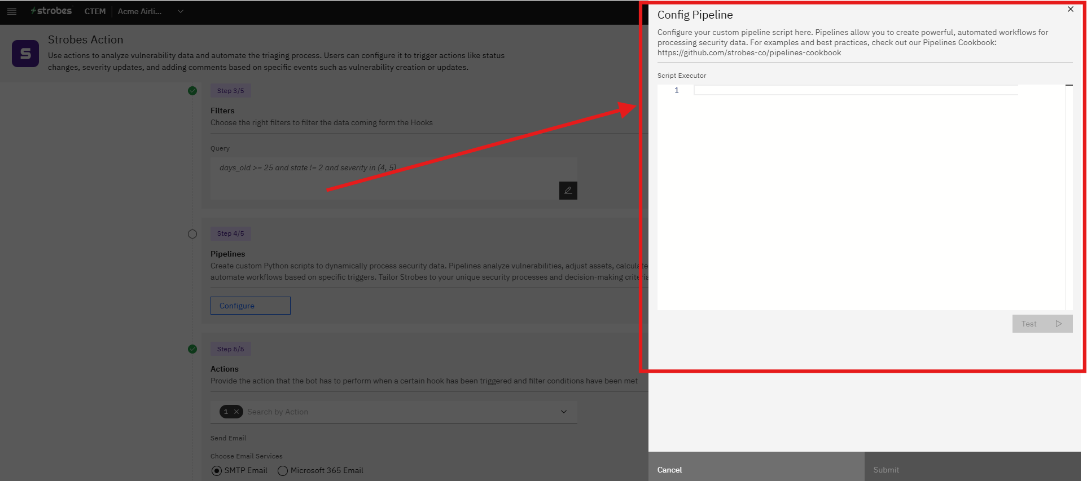Click the Step 4/5 badge

[231, 233]
